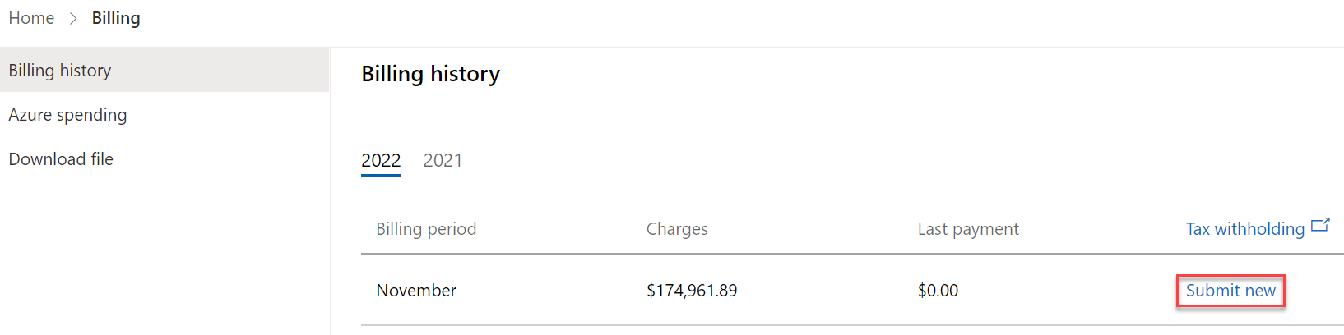
Task: Click the Tax withholding link
Action: coord(1245,229)
